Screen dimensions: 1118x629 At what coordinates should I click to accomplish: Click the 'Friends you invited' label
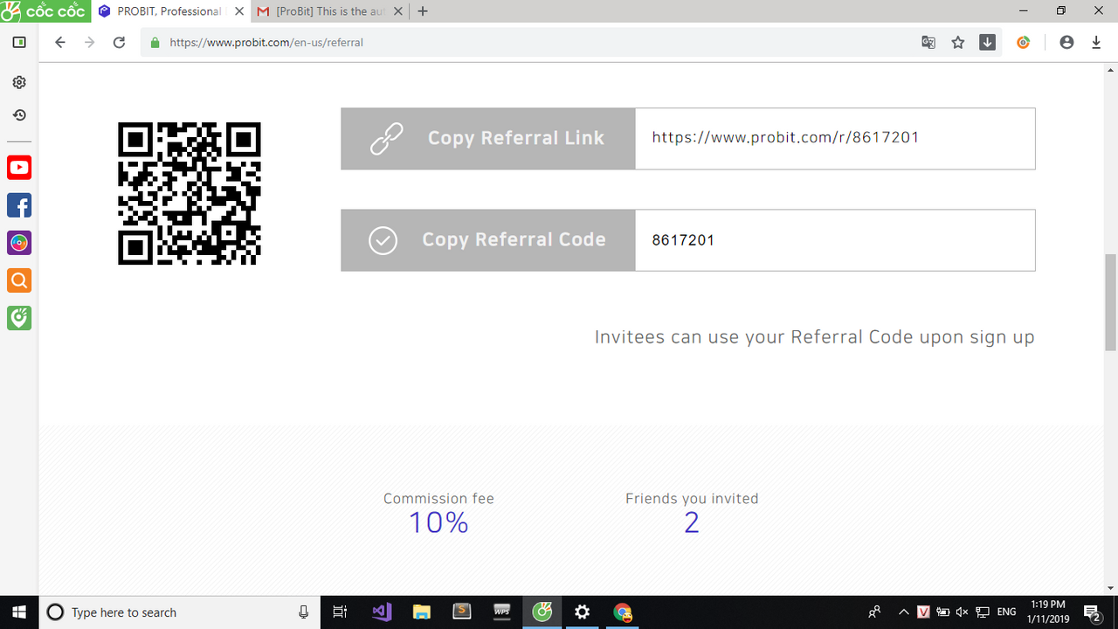(692, 499)
